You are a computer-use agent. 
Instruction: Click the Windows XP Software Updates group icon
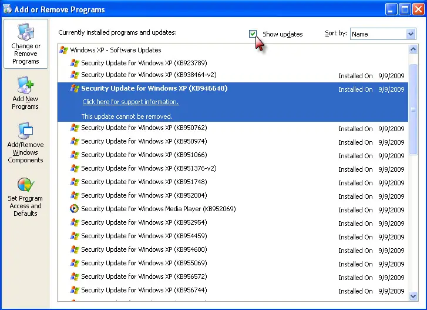[63, 50]
